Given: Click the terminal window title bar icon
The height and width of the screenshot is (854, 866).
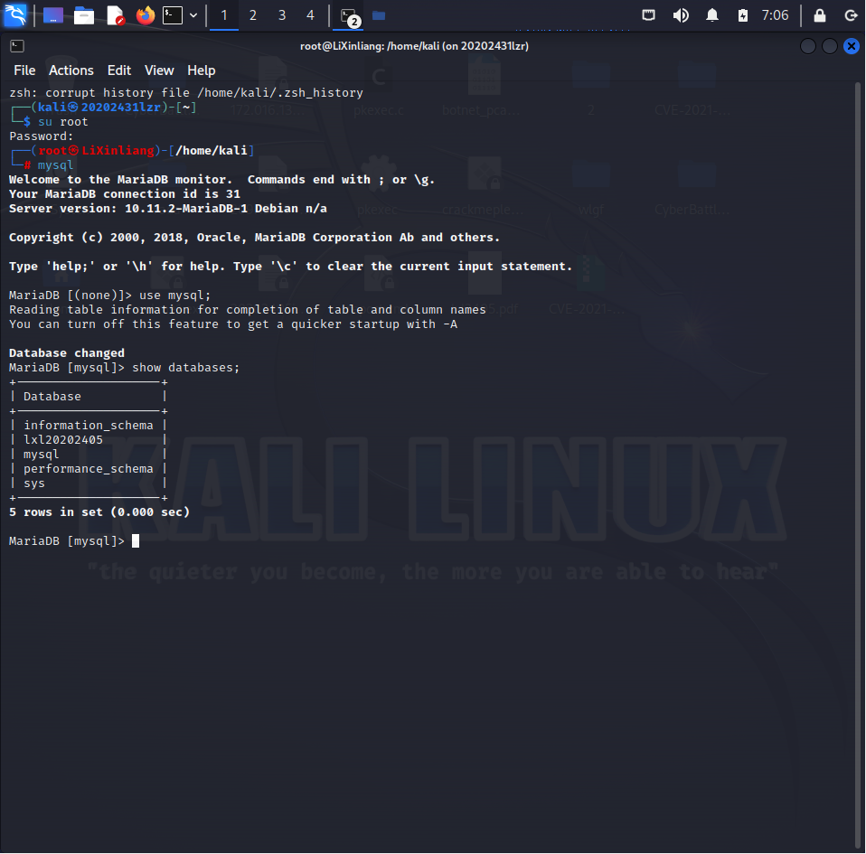Looking at the screenshot, I should 17,46.
